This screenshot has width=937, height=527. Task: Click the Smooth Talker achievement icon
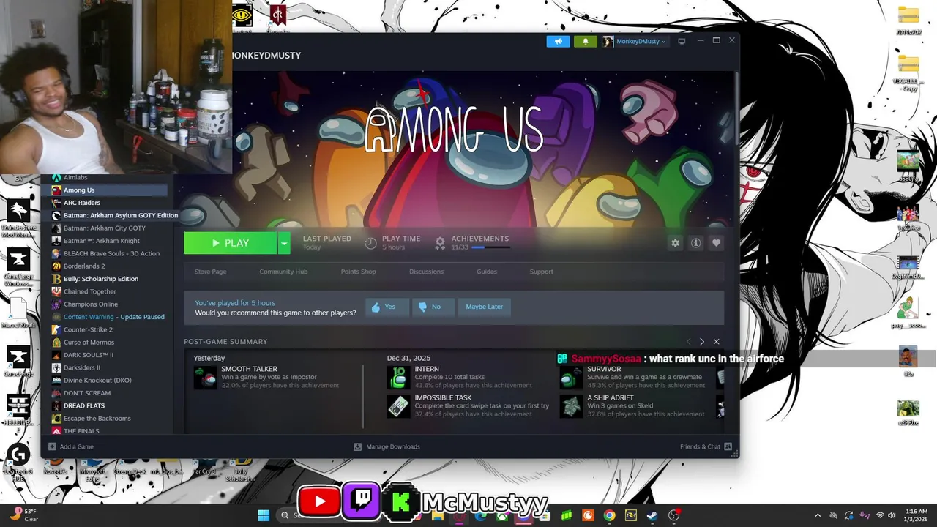tap(205, 378)
